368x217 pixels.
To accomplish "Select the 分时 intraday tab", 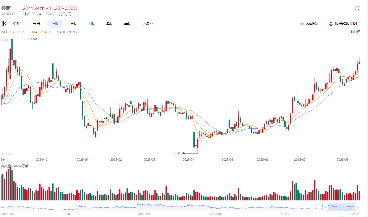I will tap(17, 24).
